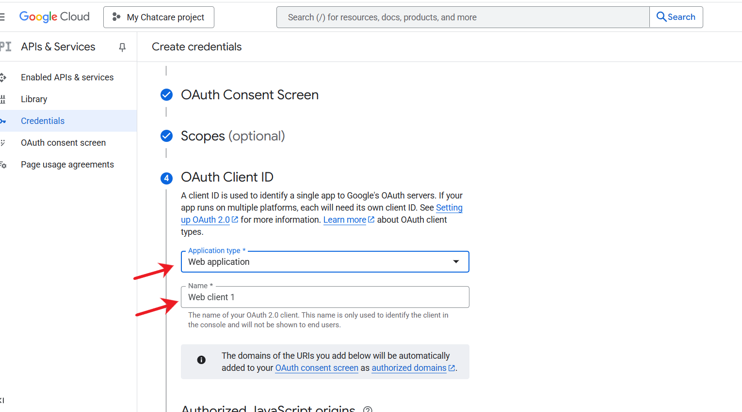Open the hamburger navigation menu
Image resolution: width=742 pixels, height=412 pixels.
click(x=2, y=17)
